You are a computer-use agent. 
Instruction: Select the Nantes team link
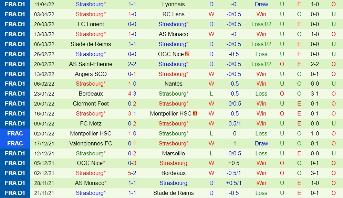(173, 84)
